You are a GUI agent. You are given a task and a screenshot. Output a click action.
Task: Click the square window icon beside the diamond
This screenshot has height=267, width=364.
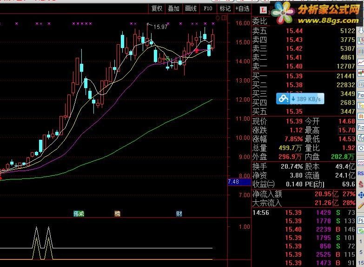point(224,18)
